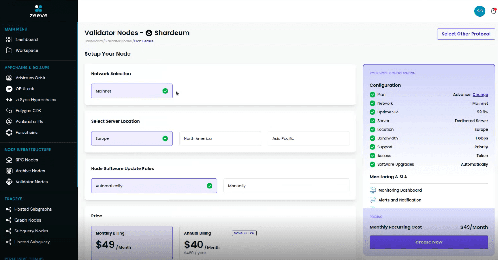This screenshot has height=260, width=498.
Task: Click the $480 / year text
Action: 195,253
